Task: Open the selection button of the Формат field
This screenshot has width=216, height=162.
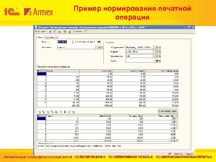Action: pos(154,52)
